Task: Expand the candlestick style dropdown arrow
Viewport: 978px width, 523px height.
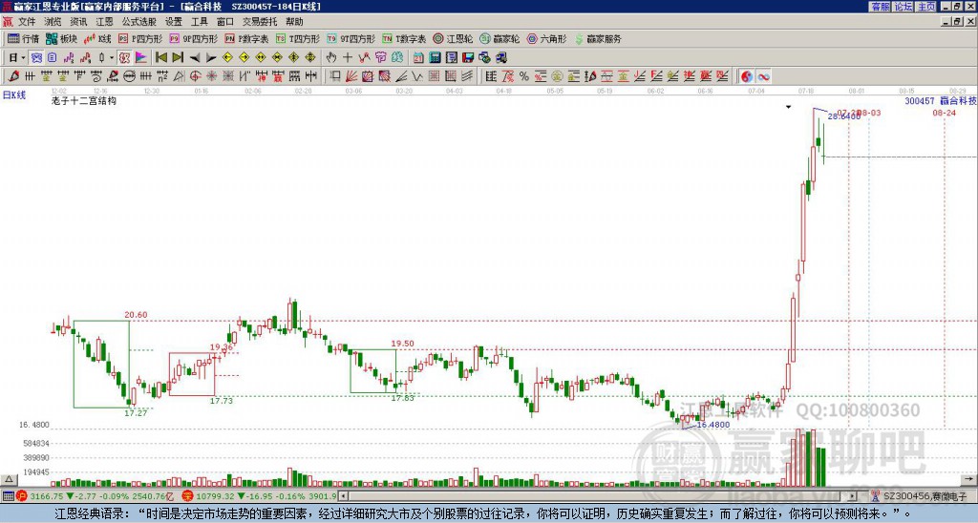Action: click(112, 57)
